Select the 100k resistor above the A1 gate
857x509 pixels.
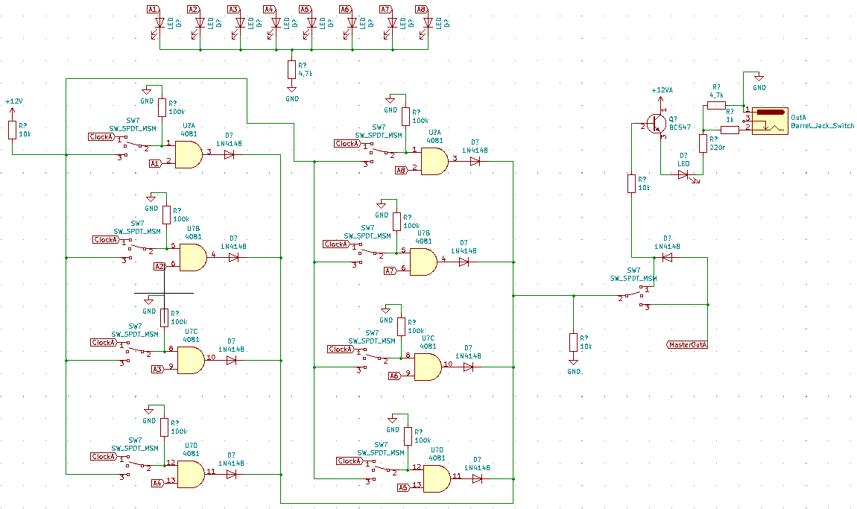pos(162,107)
